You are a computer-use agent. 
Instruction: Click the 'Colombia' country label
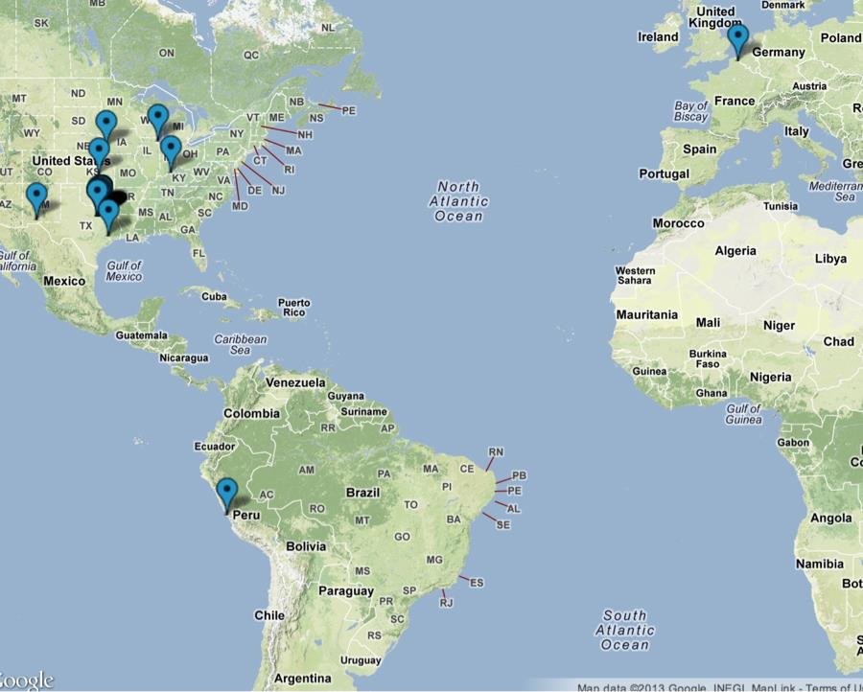(x=251, y=413)
